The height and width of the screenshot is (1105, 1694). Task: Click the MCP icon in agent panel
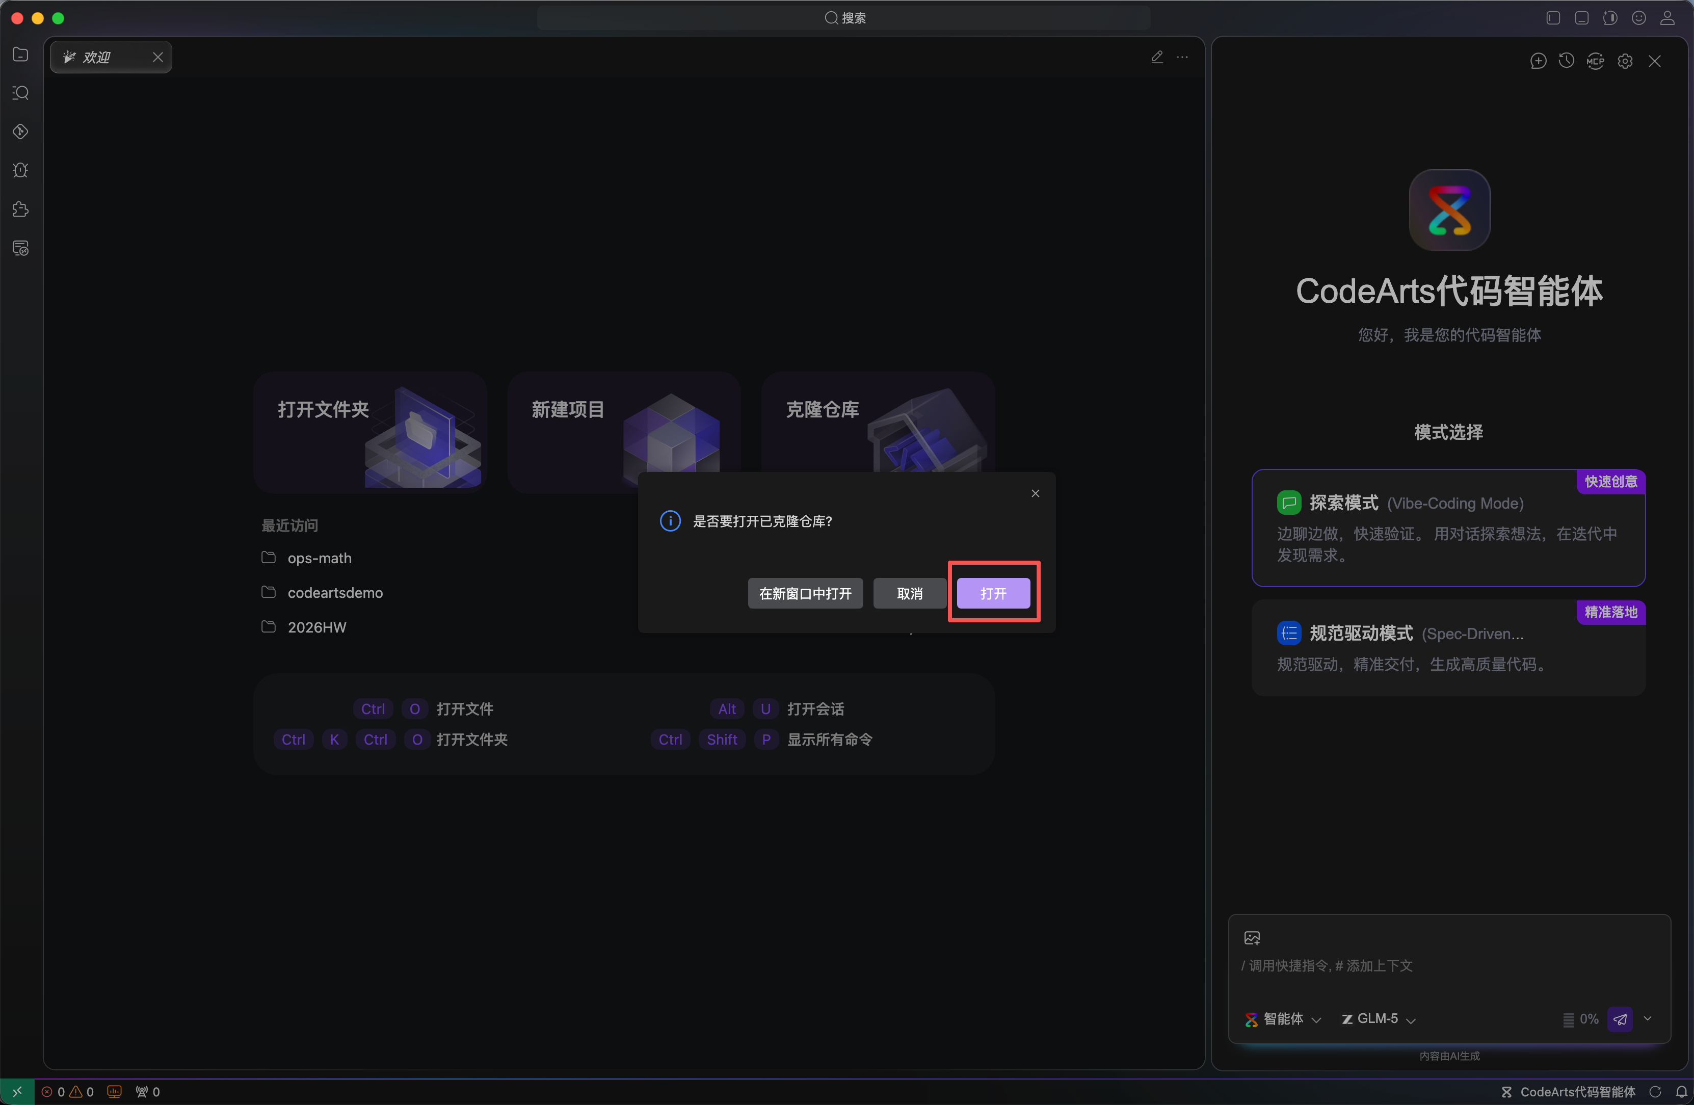(1595, 61)
